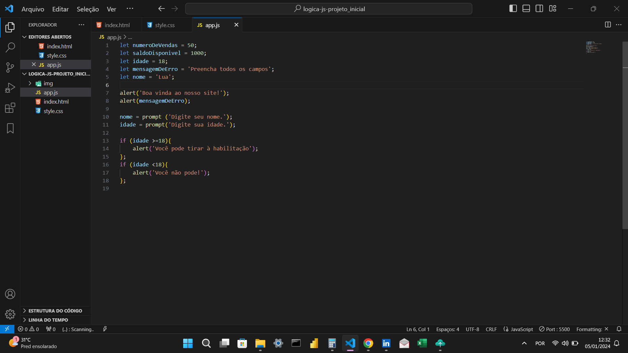Click the command center search box
Image resolution: width=628 pixels, height=353 pixels.
[328, 9]
